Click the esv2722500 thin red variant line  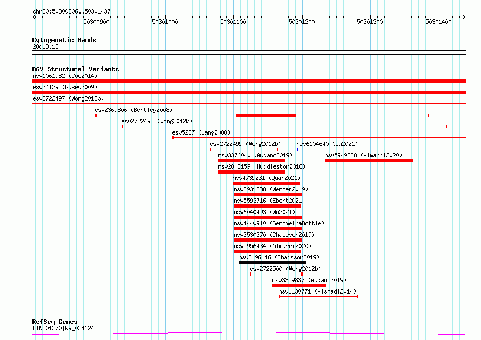(x=276, y=274)
